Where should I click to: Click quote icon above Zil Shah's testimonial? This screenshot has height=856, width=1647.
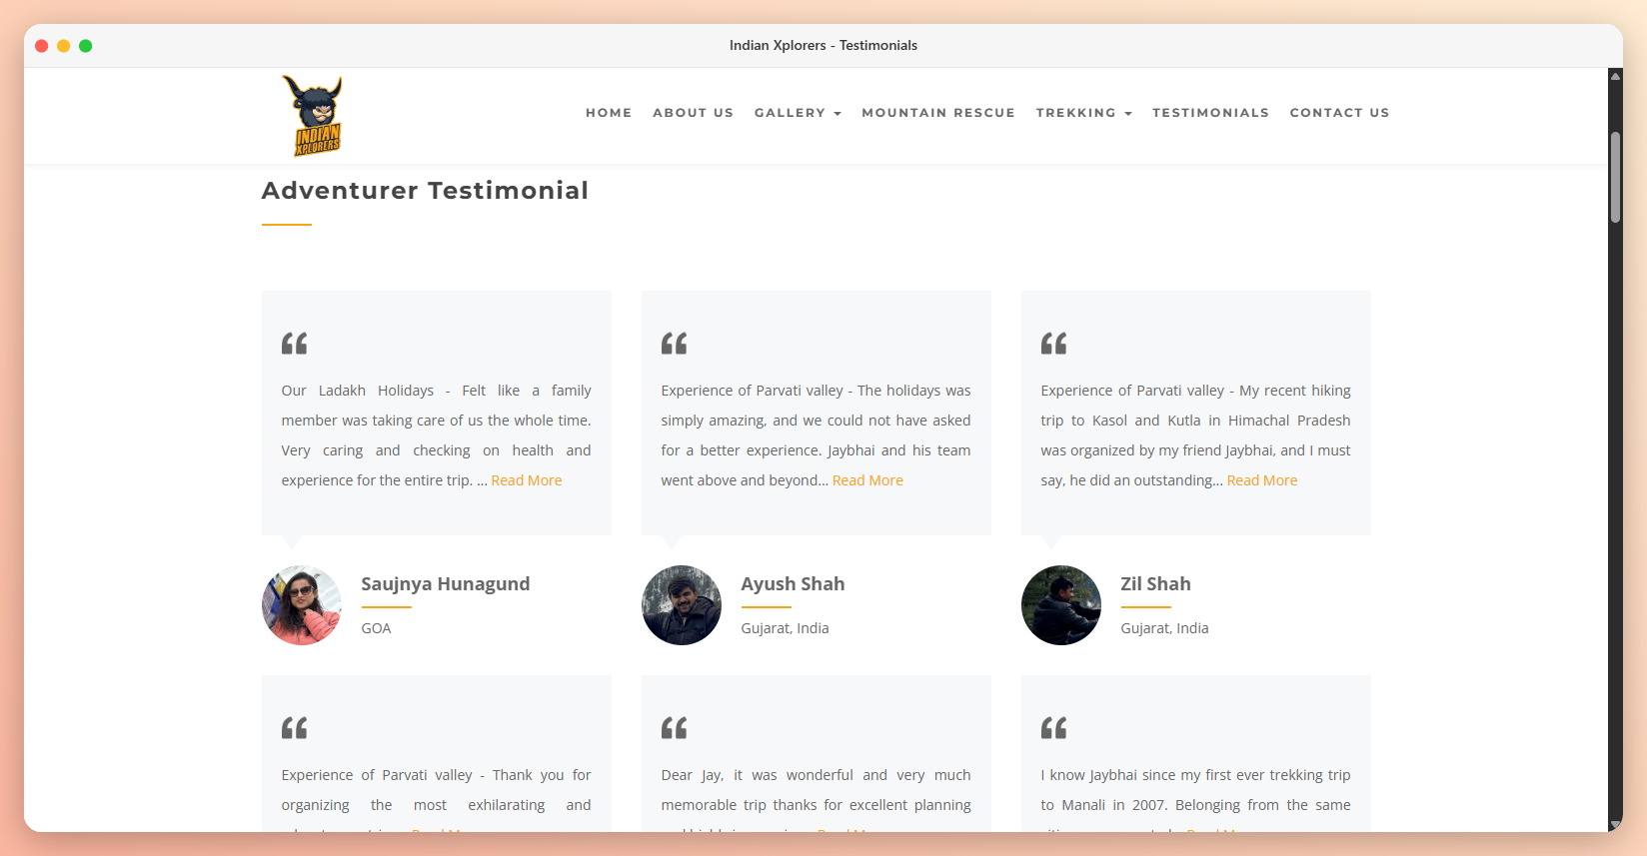[1053, 344]
